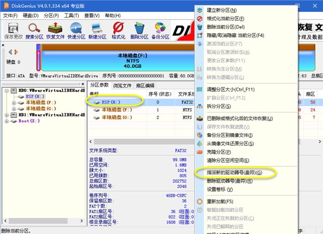Click the 删除分区 trash icon

(x=139, y=31)
